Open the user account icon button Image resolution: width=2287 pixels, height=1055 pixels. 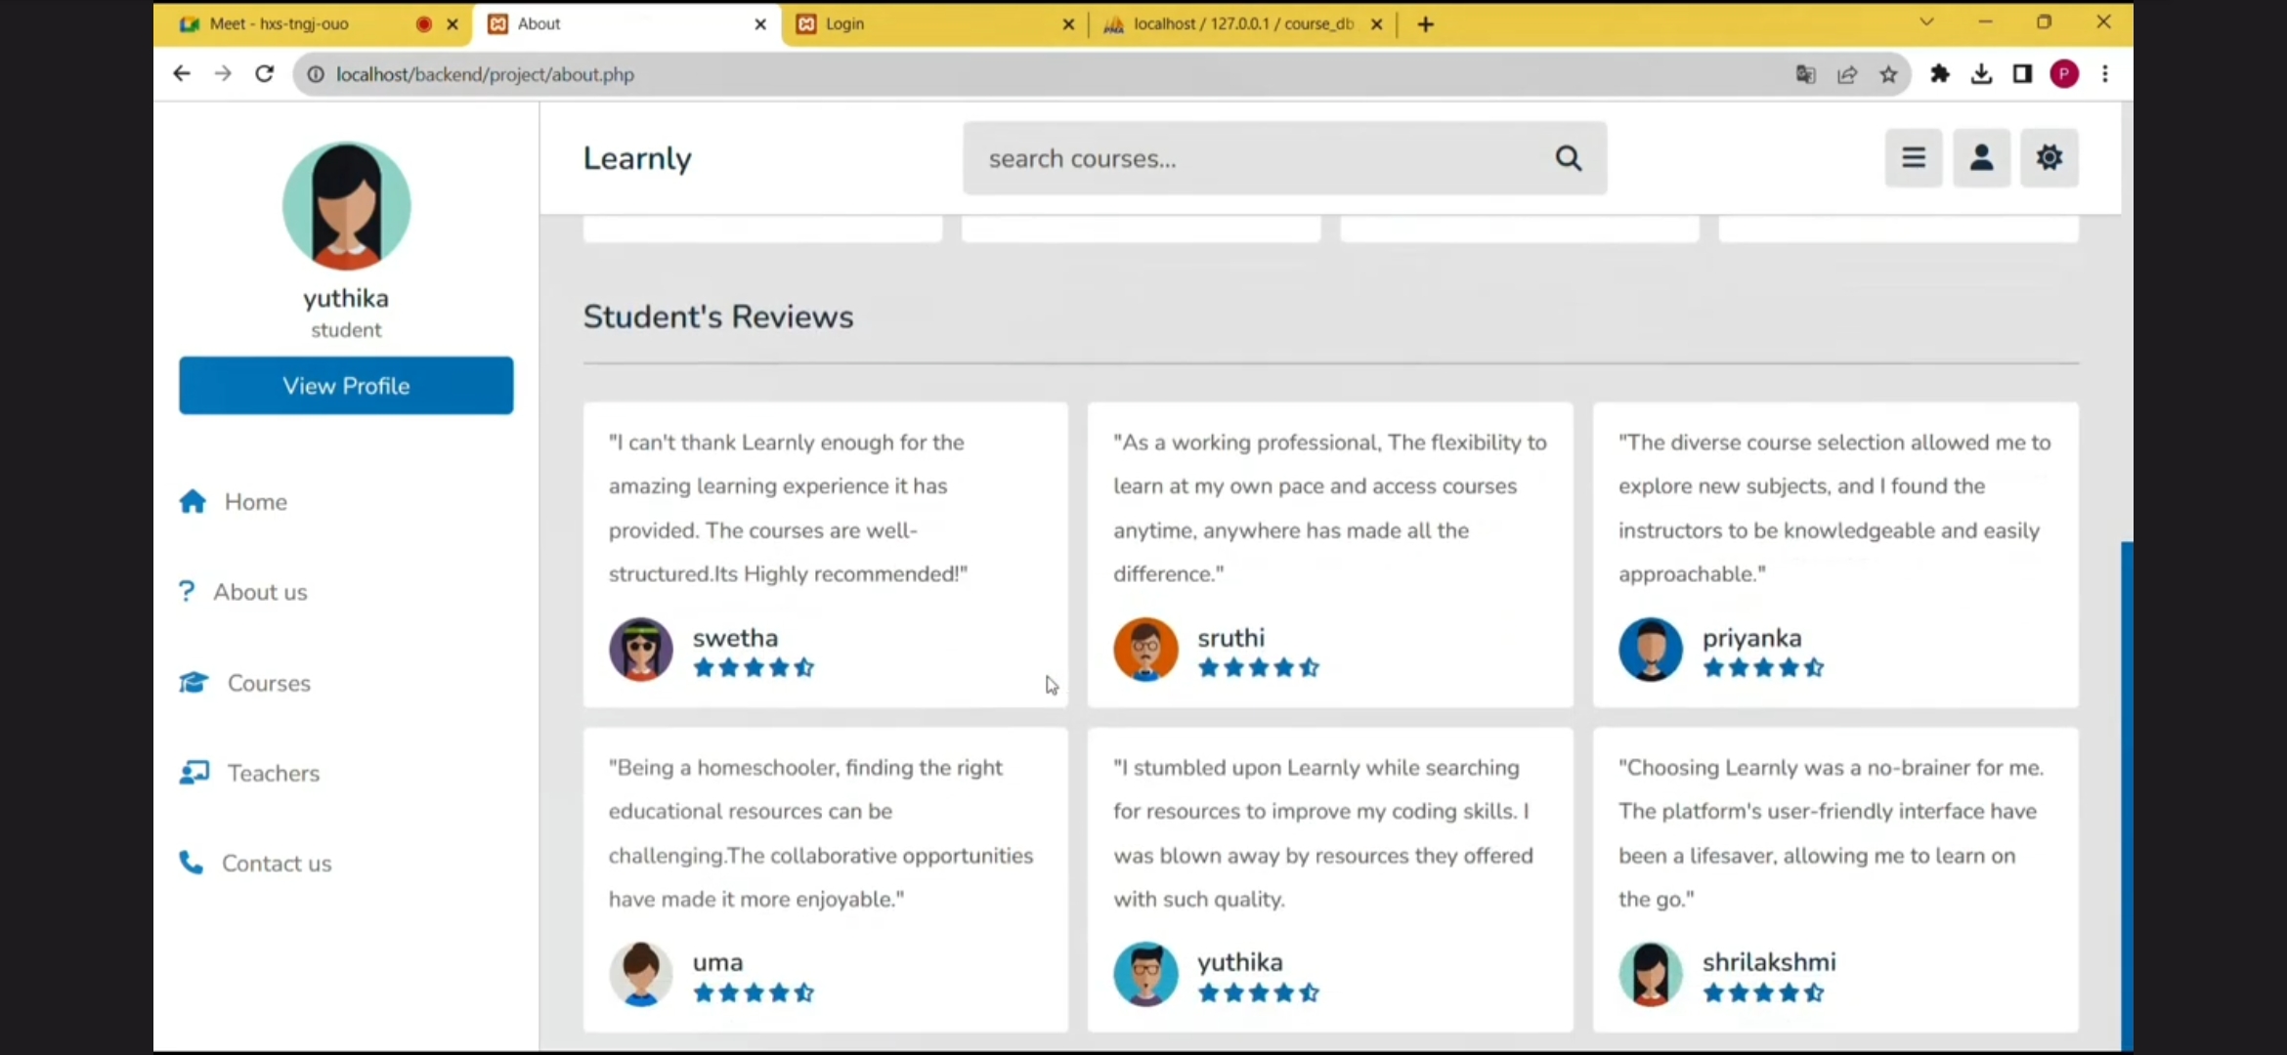click(1981, 157)
